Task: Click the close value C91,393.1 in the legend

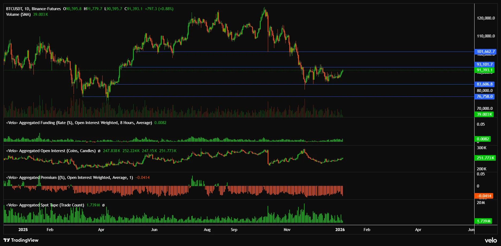Action: (134, 9)
